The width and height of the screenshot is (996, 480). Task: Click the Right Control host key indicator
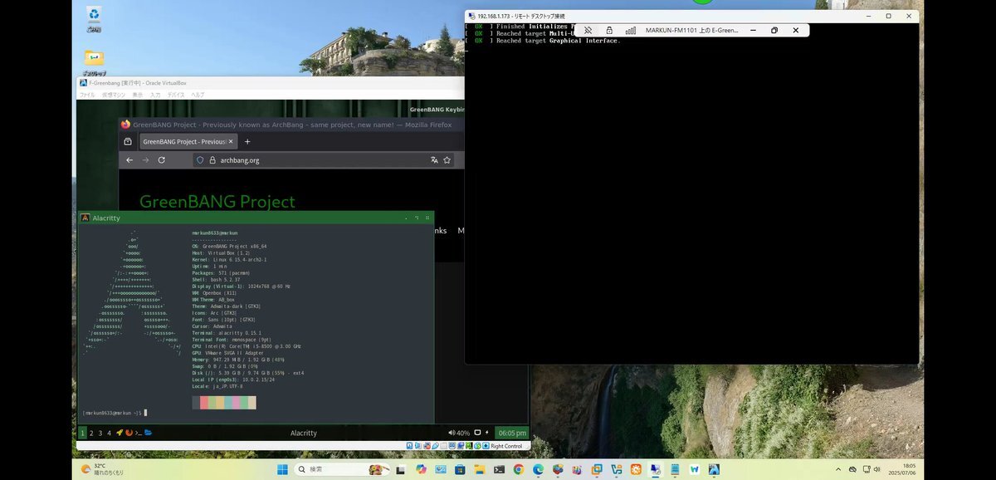pyautogui.click(x=506, y=446)
